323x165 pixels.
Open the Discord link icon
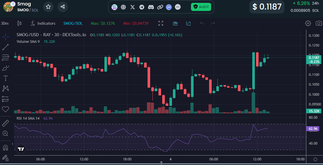151,7
